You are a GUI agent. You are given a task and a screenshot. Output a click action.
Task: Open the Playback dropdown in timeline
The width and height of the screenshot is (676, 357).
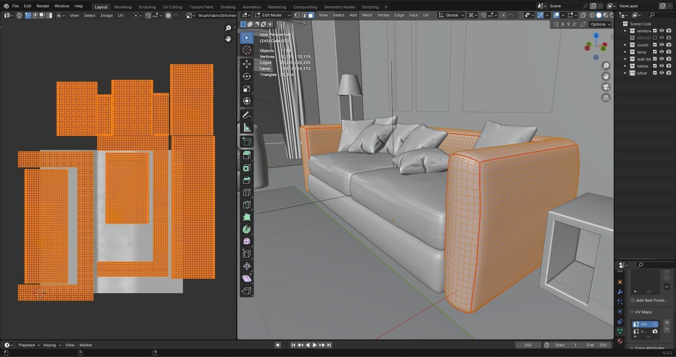[29, 345]
